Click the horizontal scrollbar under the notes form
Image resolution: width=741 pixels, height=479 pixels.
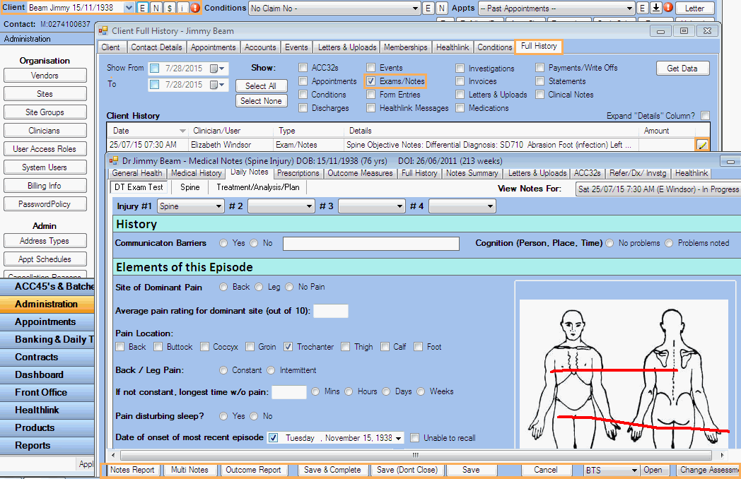(x=415, y=455)
